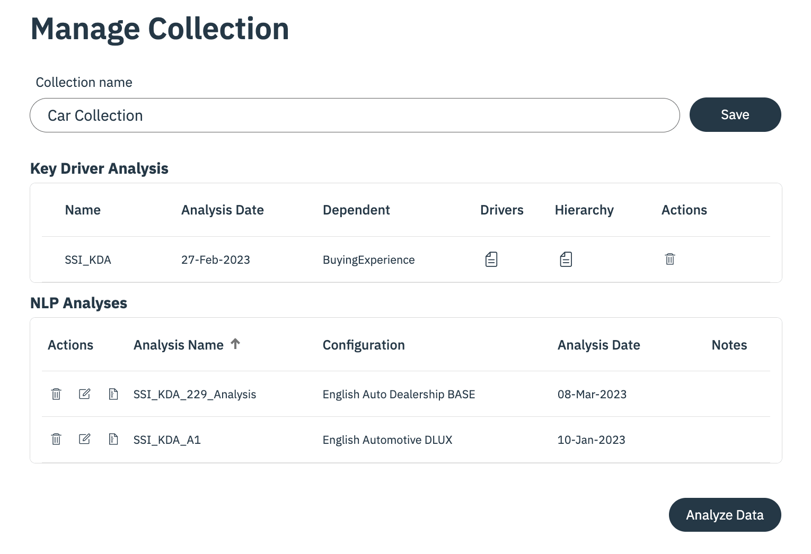This screenshot has width=811, height=554.
Task: Sort NLP analyses by Analysis Date
Action: 598,345
